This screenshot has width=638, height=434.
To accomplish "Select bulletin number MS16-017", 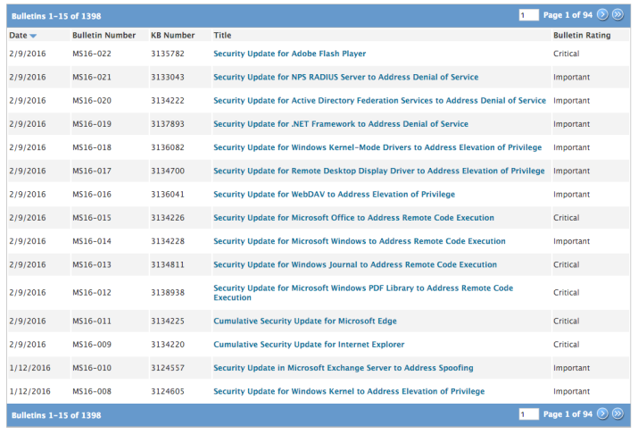I will coord(92,171).
